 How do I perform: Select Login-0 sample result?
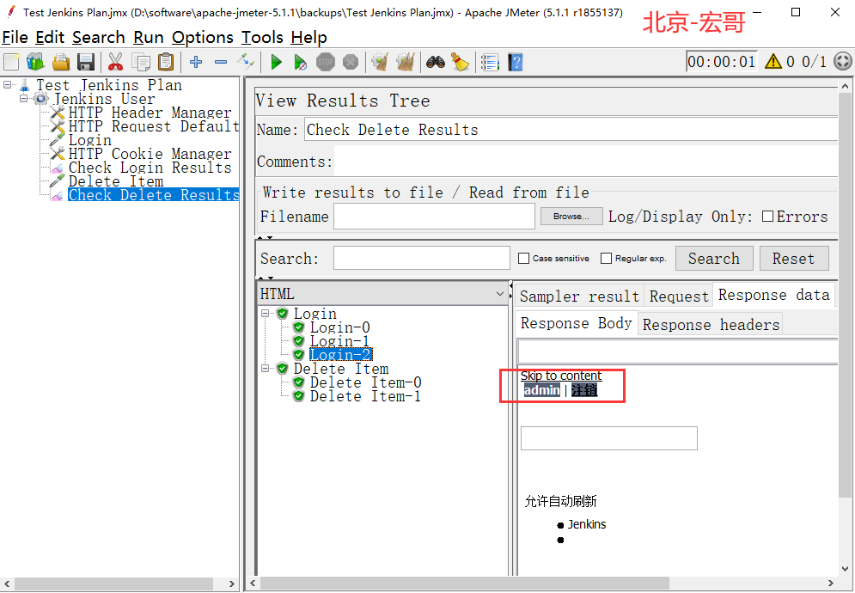pyautogui.click(x=339, y=327)
